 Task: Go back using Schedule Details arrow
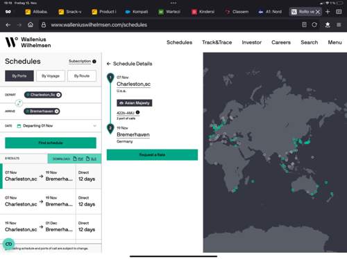pyautogui.click(x=108, y=64)
